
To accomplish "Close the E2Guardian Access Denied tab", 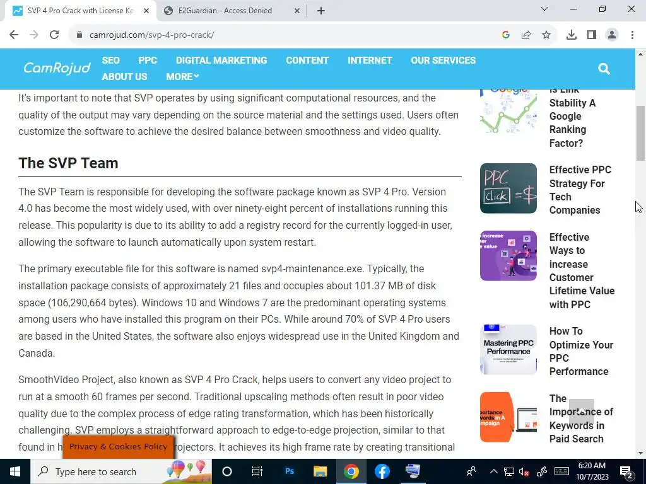I will coord(297,11).
